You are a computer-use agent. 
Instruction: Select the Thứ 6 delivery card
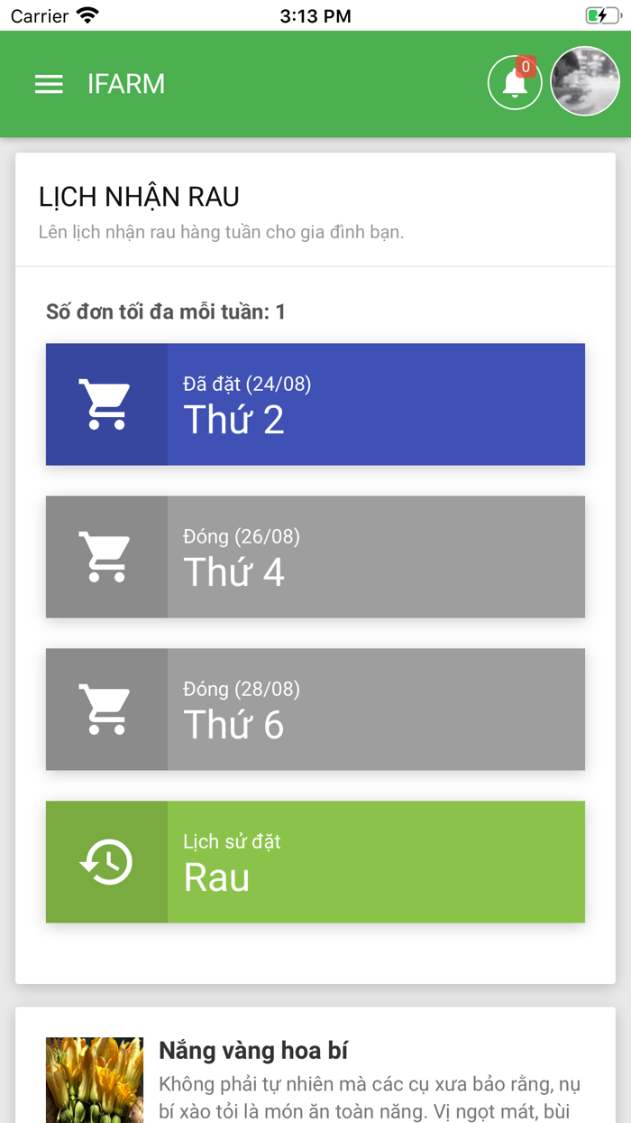pyautogui.click(x=375, y=710)
